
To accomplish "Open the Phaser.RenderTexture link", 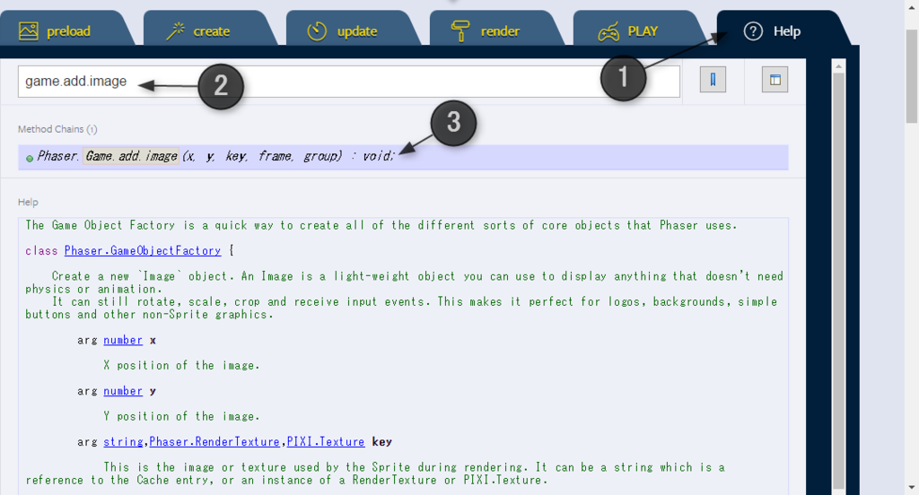I will click(214, 442).
